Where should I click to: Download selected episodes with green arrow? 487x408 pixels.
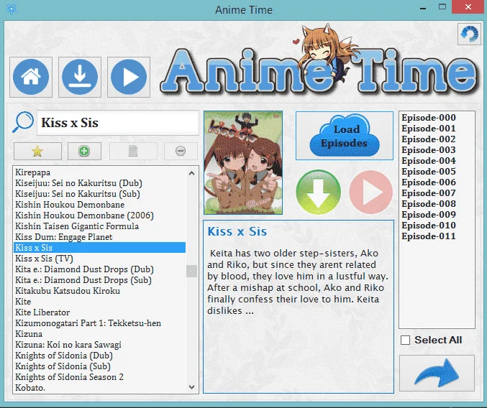318,192
